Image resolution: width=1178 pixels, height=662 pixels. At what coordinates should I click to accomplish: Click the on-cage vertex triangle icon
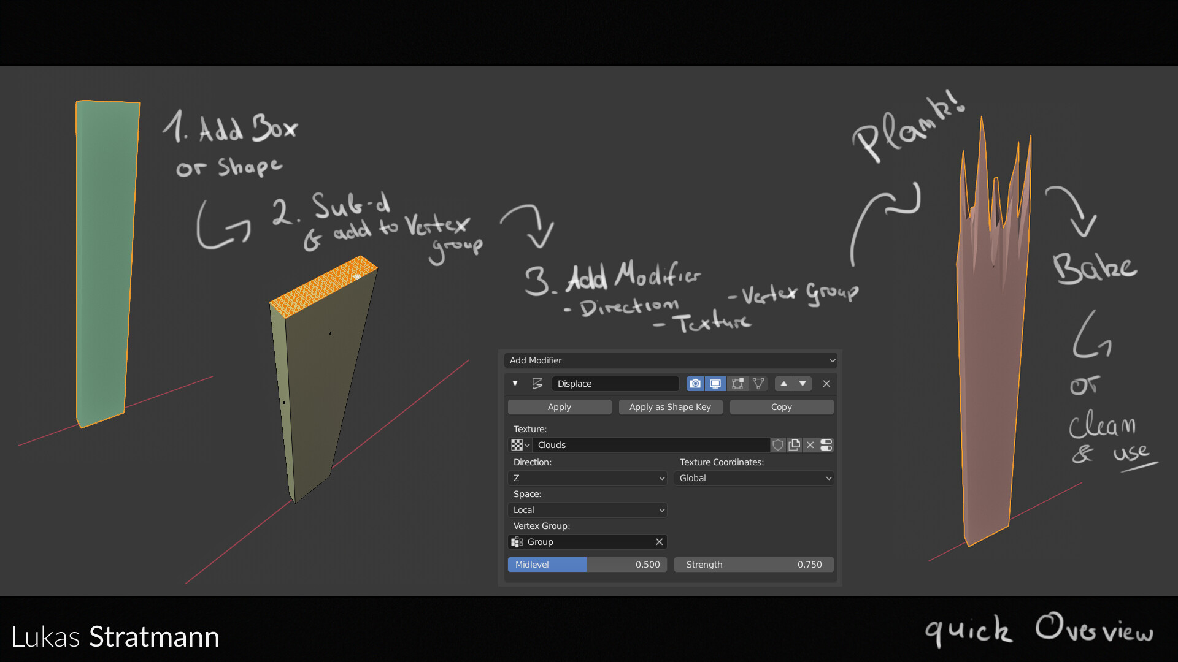coord(758,384)
